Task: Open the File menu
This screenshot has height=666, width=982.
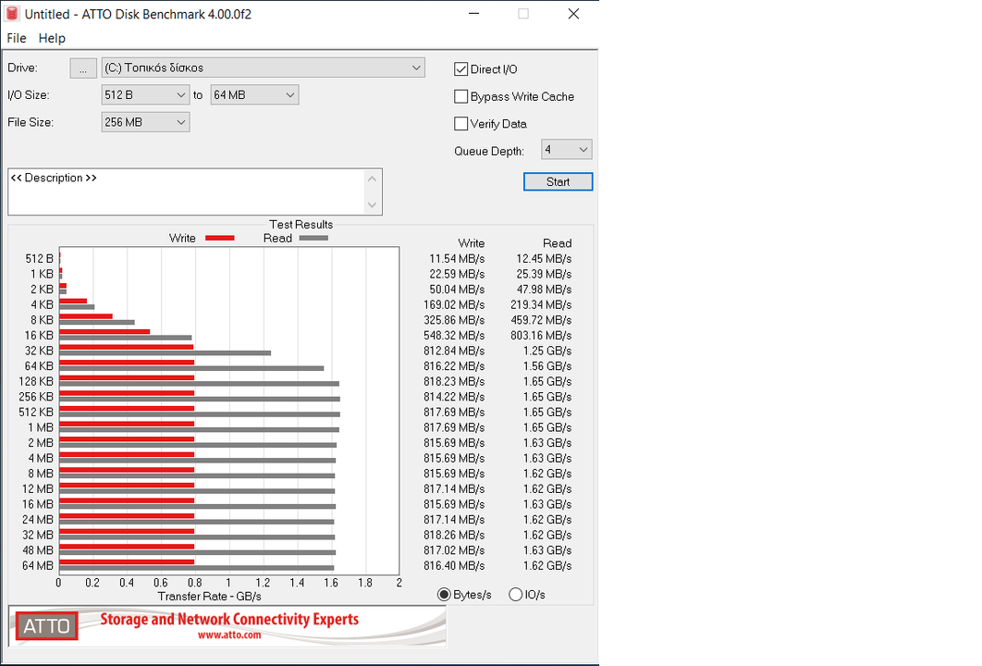Action: (17, 38)
